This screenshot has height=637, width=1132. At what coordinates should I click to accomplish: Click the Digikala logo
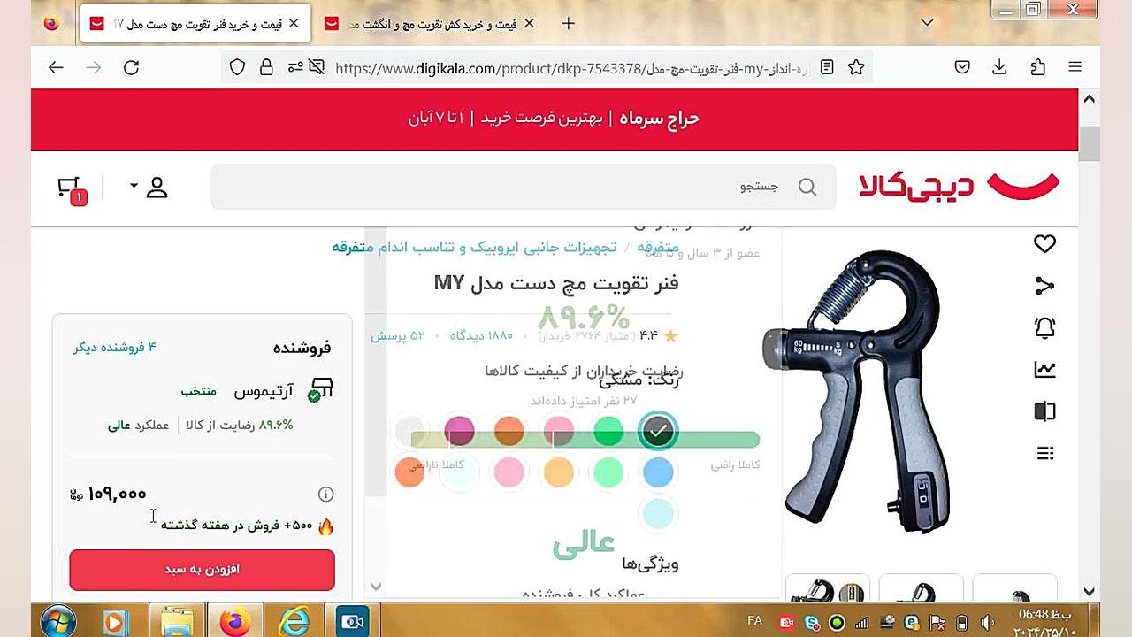(x=959, y=186)
